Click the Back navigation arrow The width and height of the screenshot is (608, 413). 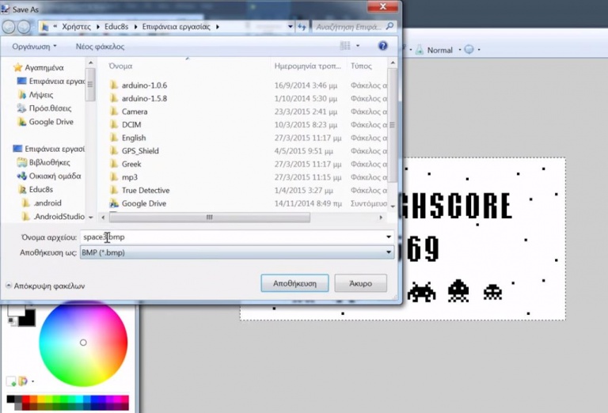[9, 27]
